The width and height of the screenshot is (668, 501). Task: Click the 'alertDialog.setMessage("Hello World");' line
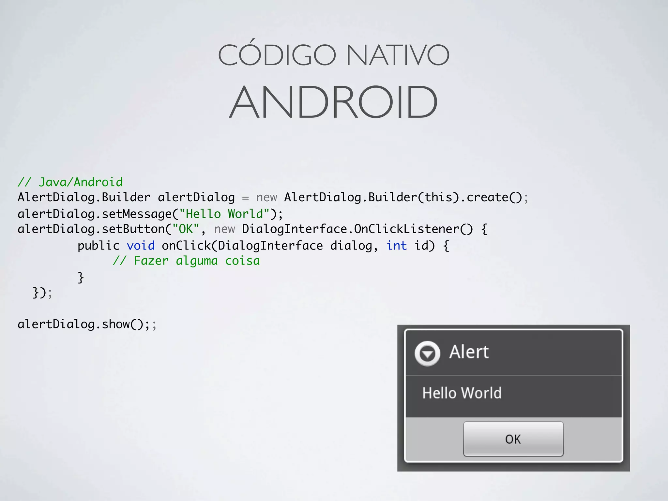[150, 214]
